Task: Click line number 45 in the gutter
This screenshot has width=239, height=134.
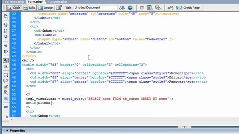Action: click(x=14, y=65)
